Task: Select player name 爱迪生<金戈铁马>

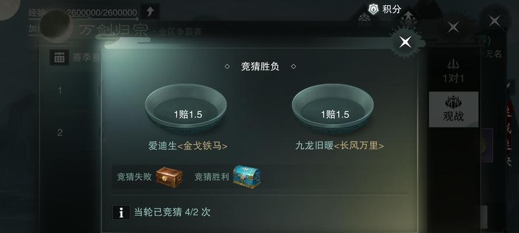Action: point(187,146)
